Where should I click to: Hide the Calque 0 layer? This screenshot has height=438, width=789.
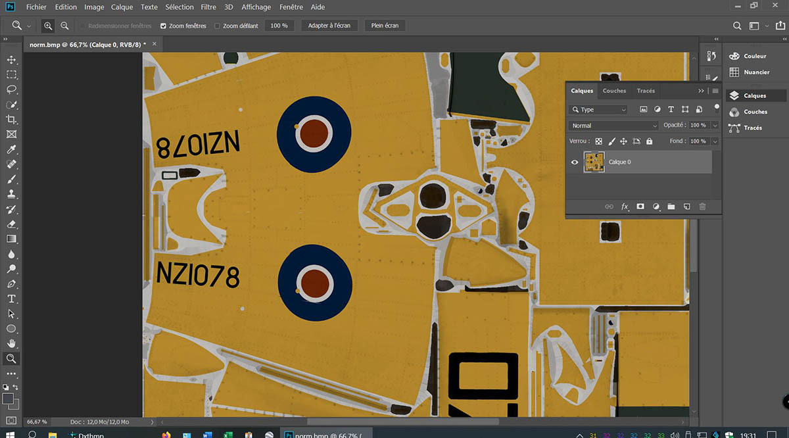(x=575, y=162)
